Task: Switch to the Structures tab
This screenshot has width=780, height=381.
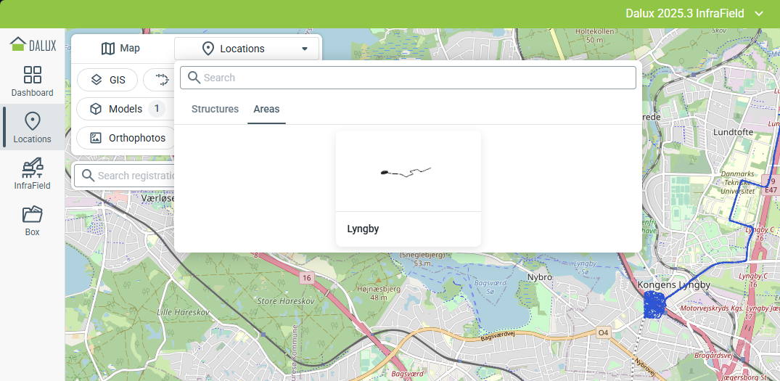Action: point(215,109)
